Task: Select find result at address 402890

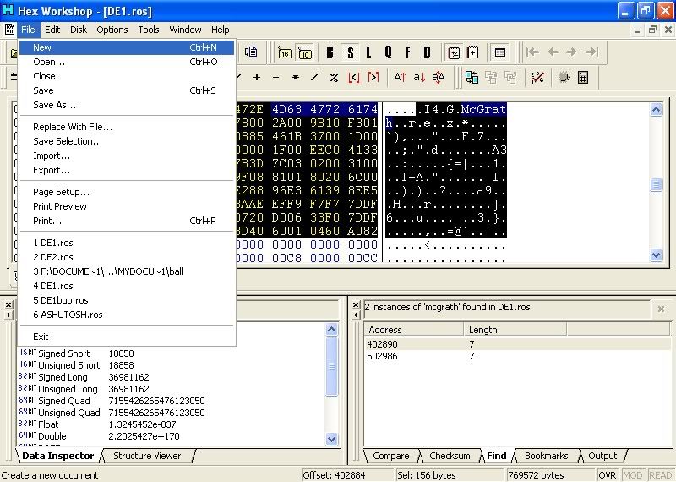Action: (516, 344)
